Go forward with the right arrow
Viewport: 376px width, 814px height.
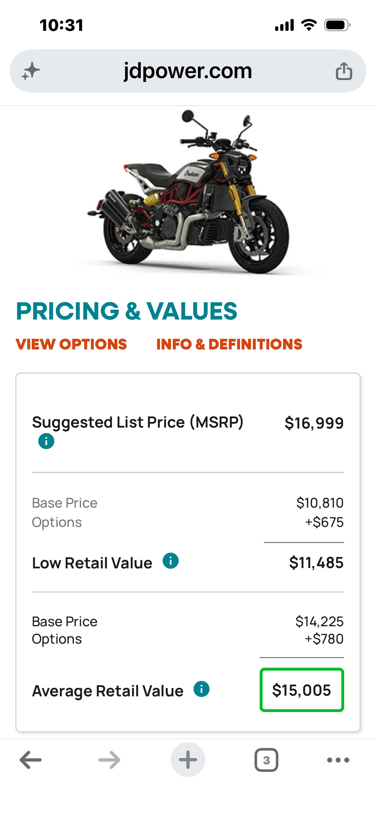[x=109, y=760]
